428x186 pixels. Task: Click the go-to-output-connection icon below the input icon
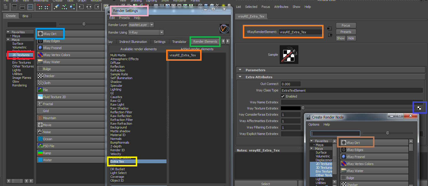330,35
